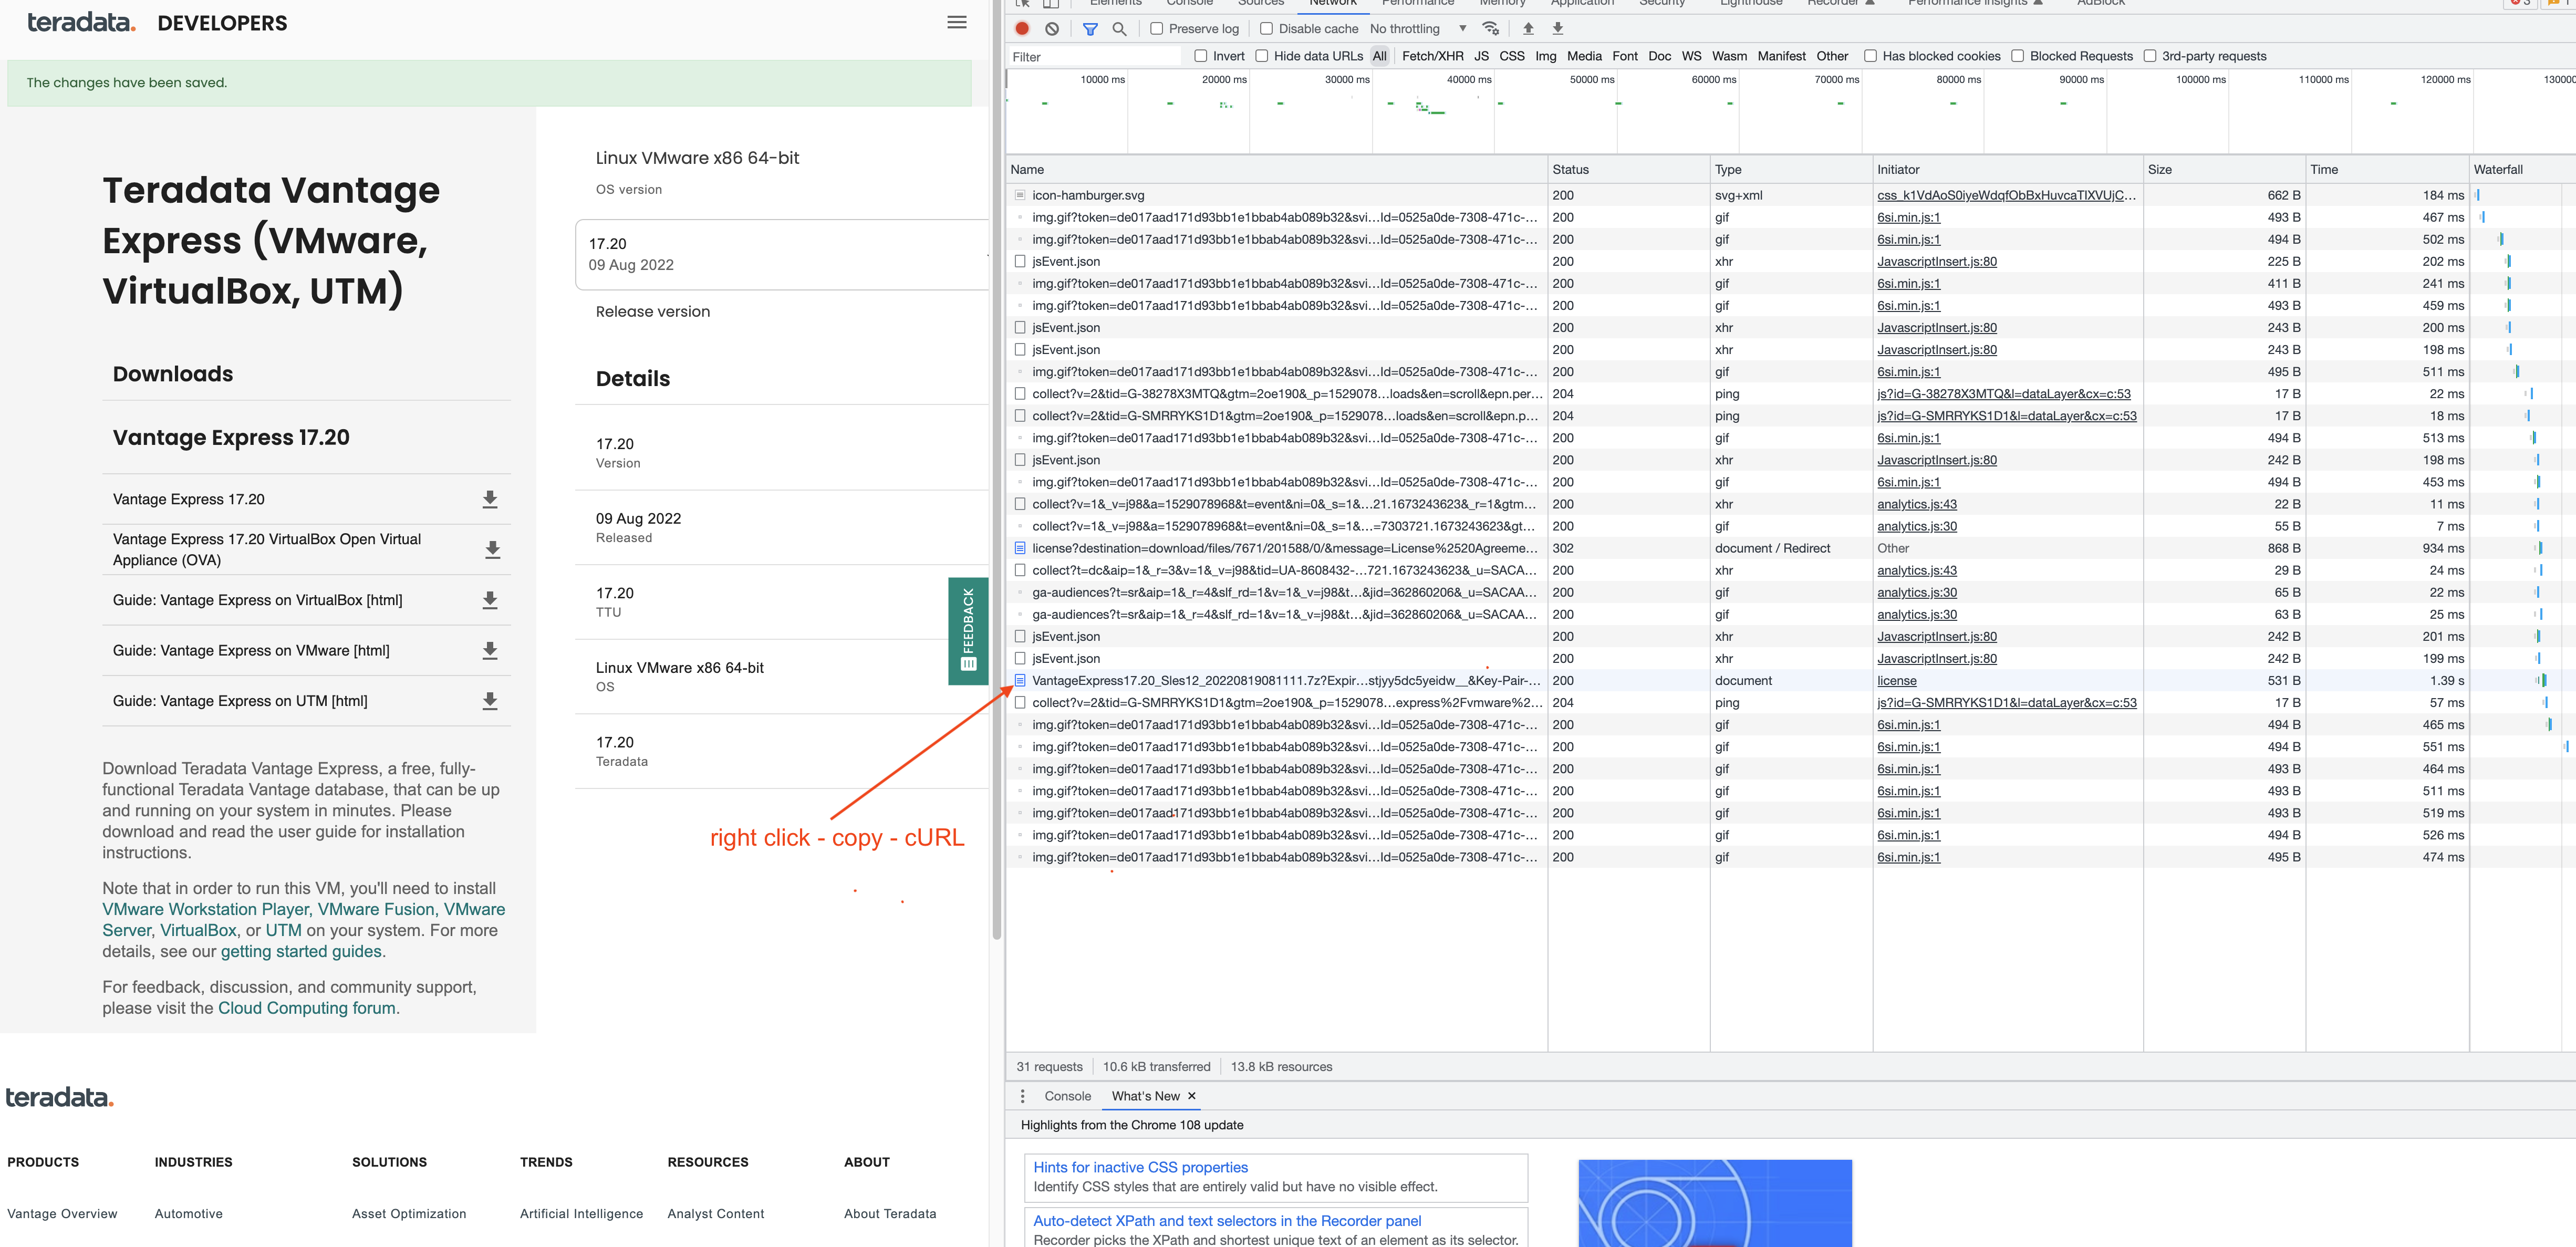Tick the Hide data URLs checkbox
2576x1247 pixels.
point(1261,56)
